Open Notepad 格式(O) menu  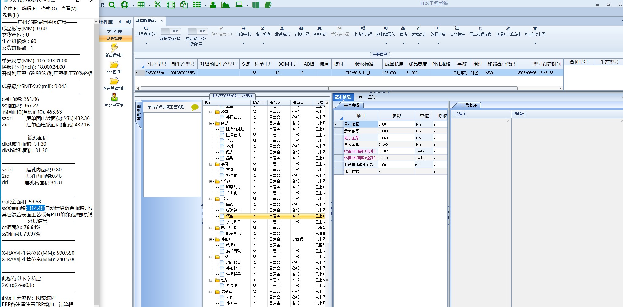pos(49,9)
